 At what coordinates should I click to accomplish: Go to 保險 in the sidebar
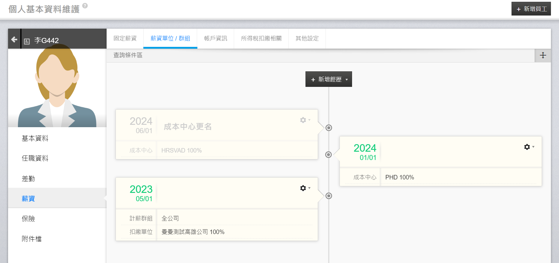[x=28, y=219]
